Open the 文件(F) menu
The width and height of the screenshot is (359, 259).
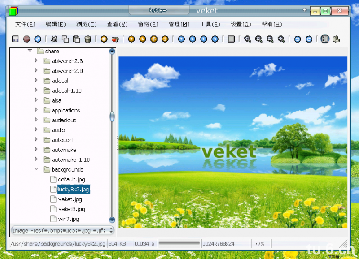tap(25, 24)
